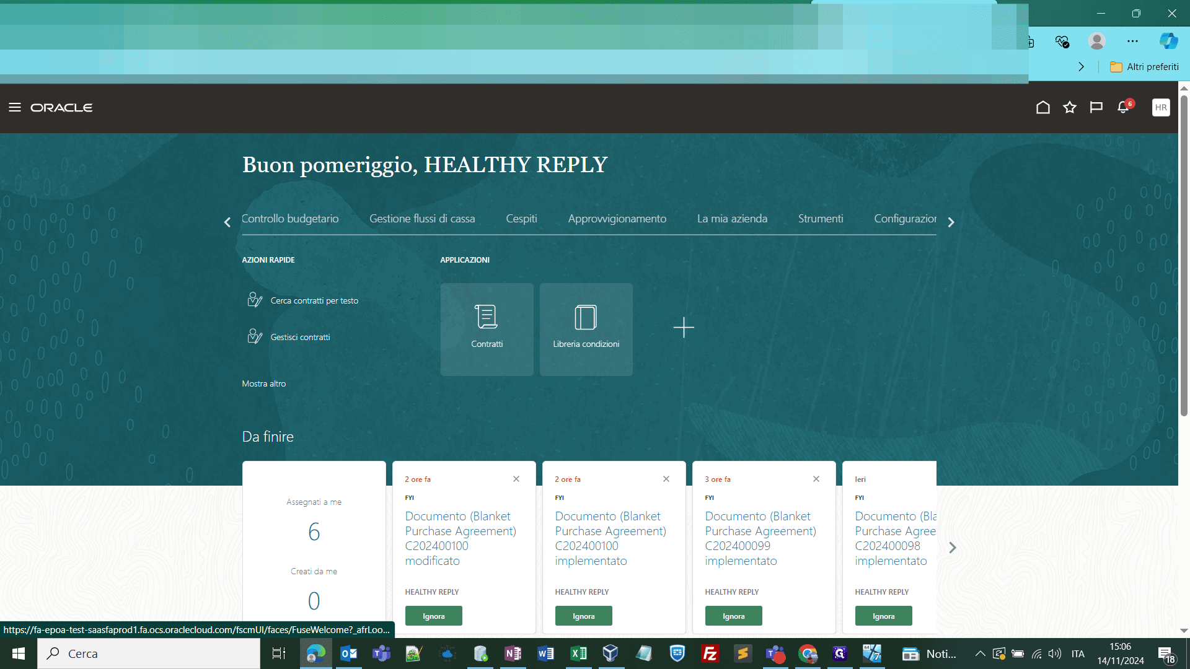Click Ignora on the C202400100 modificato card

(x=434, y=616)
